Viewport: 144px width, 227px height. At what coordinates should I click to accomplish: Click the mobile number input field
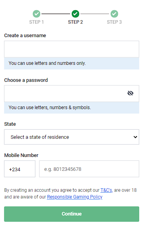(89, 168)
